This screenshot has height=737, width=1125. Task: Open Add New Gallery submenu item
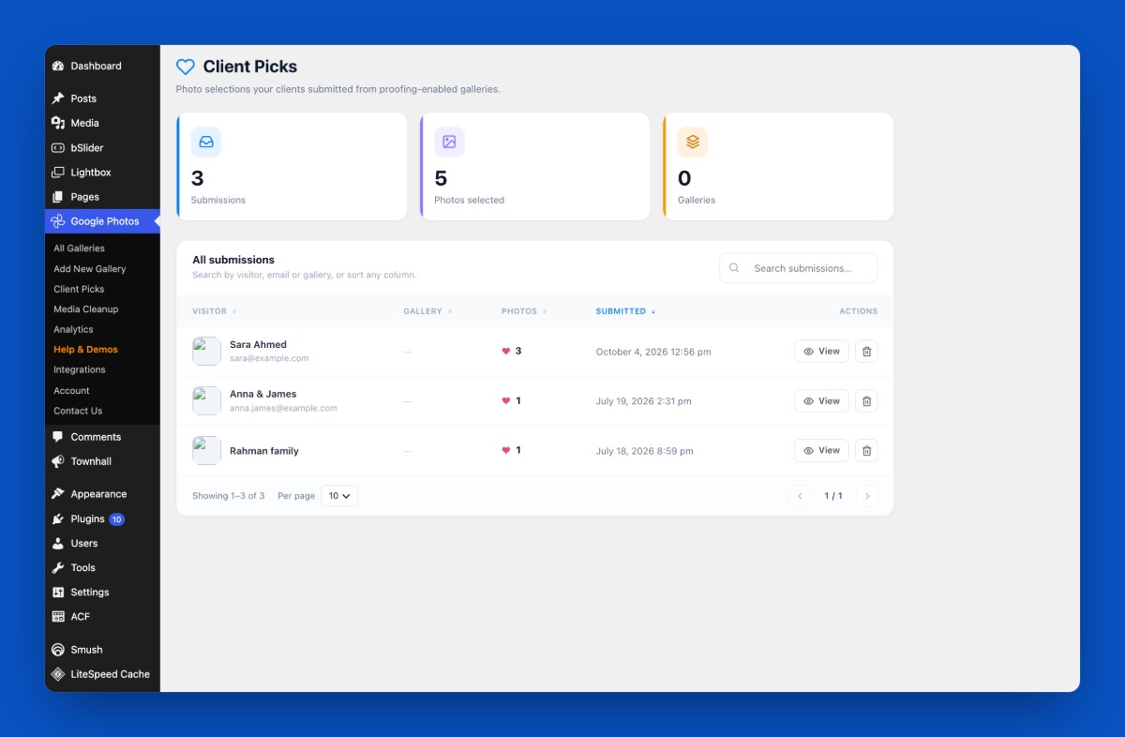click(x=90, y=269)
